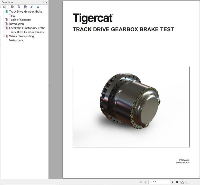
Task: Decrease bookmark font size with A- icon
Action: [38, 7]
